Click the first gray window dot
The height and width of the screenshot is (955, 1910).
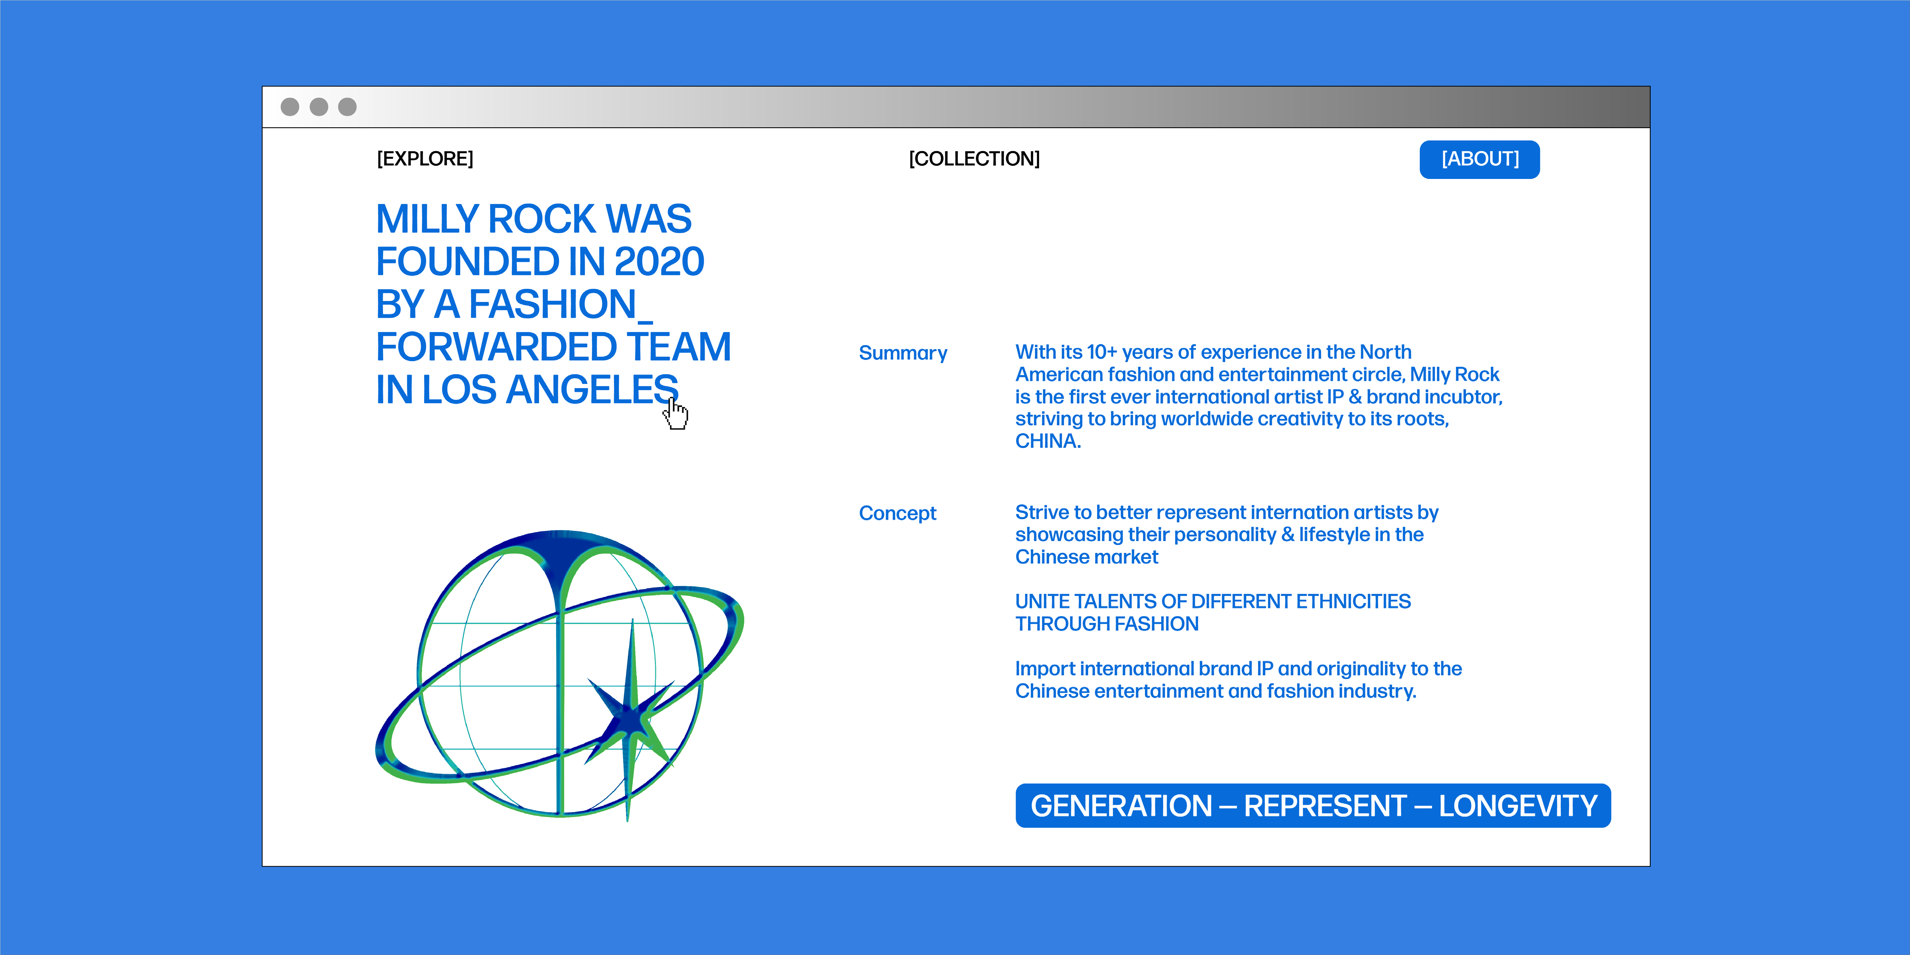click(290, 107)
